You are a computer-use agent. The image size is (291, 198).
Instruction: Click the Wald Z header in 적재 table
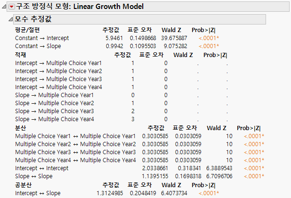(183, 55)
